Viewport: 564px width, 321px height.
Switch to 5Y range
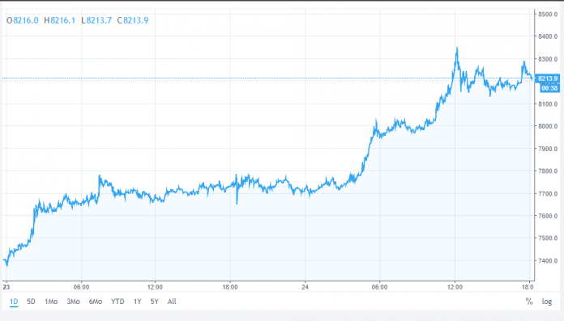(x=154, y=302)
